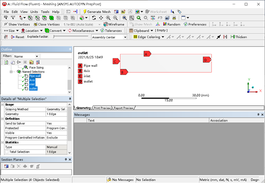Select the Vertex selection filter icon

click(x=30, y=18)
